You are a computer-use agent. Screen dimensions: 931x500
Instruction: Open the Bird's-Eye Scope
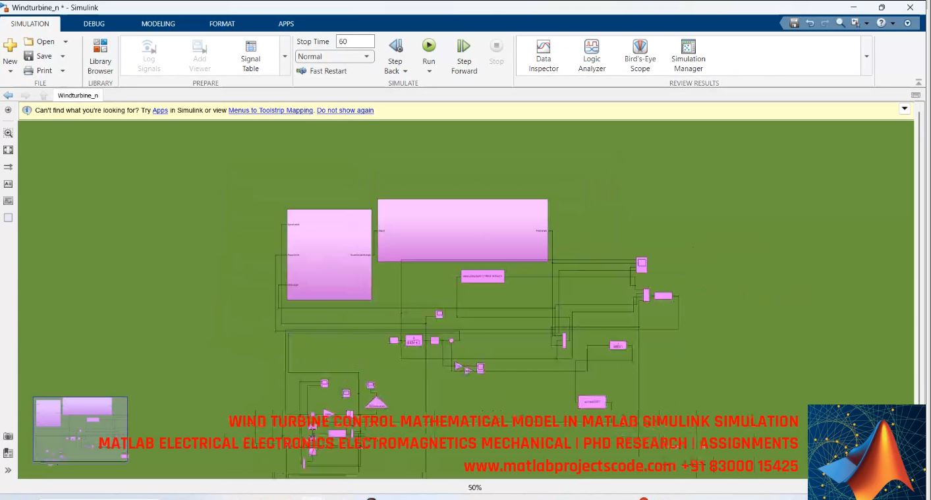coord(638,56)
